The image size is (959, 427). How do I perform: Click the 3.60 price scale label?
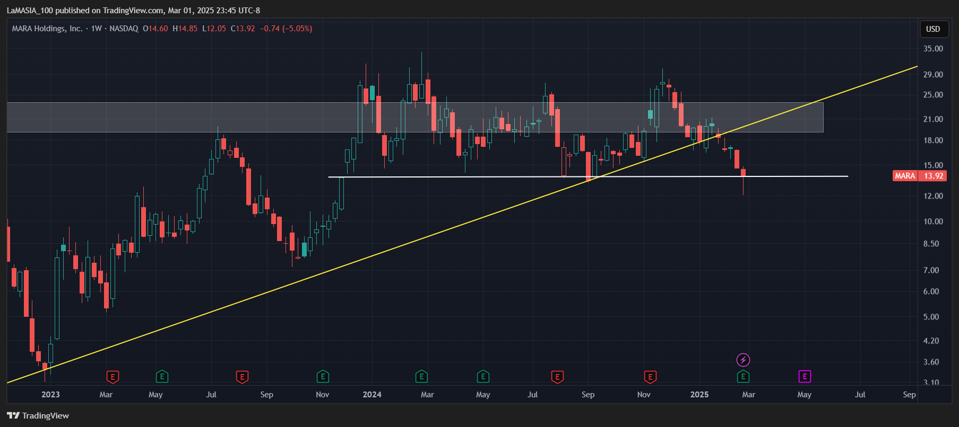[x=931, y=362]
